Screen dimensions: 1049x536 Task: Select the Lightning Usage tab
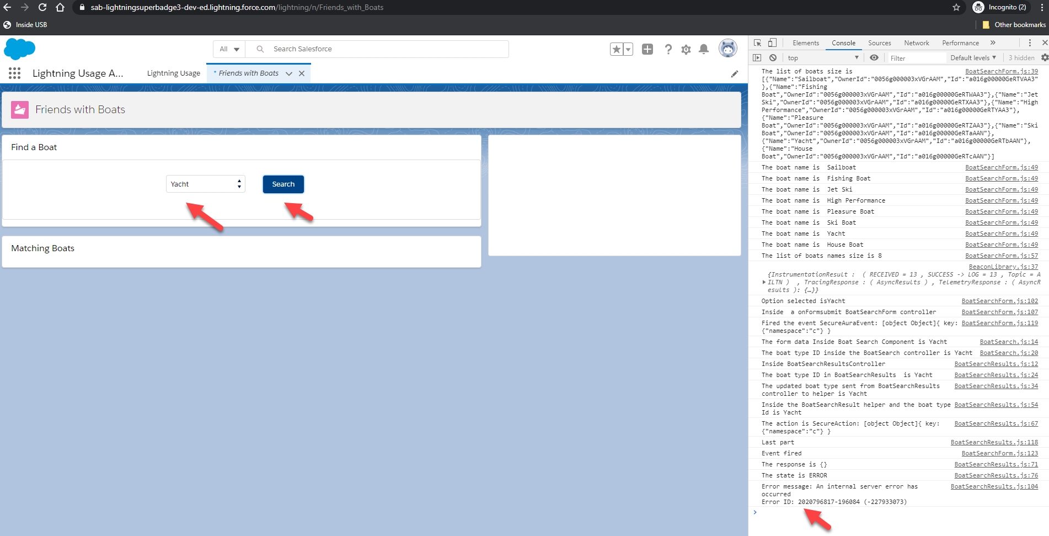click(174, 73)
